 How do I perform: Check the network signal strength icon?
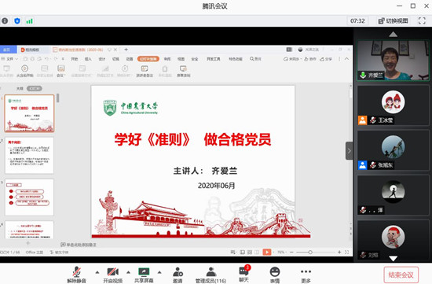pyautogui.click(x=29, y=21)
